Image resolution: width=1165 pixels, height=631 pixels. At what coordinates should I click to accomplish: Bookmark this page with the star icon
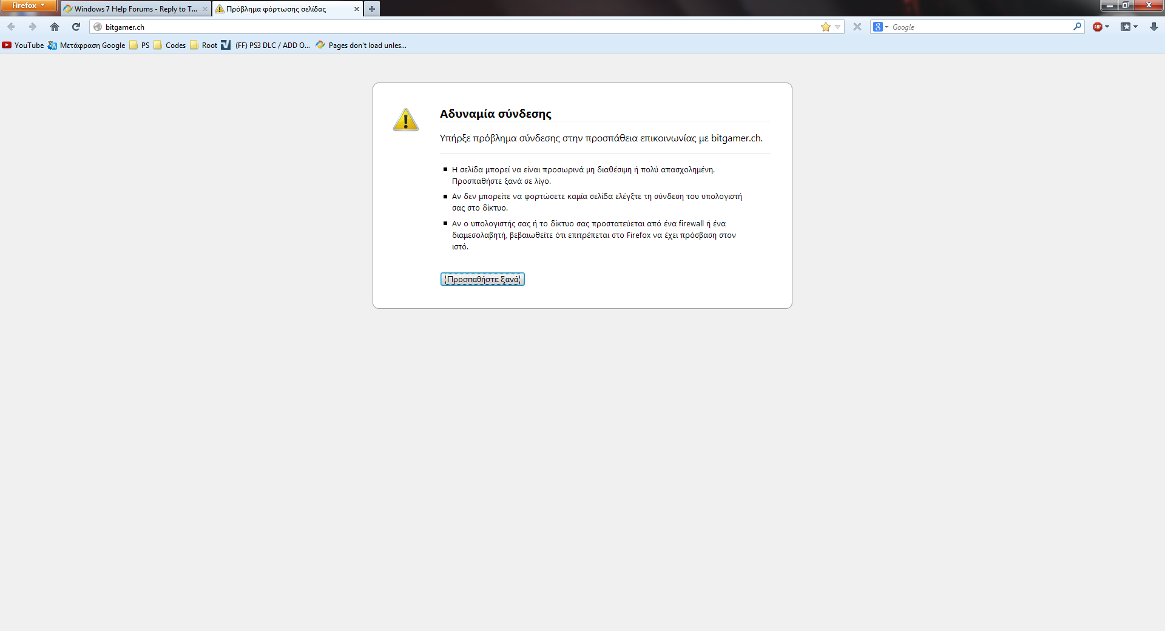(825, 27)
